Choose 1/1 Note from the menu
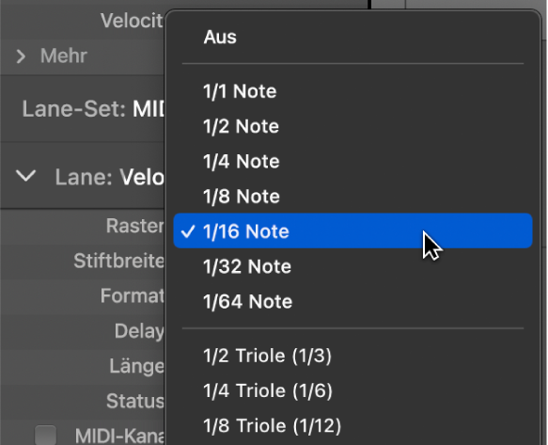The width and height of the screenshot is (548, 445). 352,91
